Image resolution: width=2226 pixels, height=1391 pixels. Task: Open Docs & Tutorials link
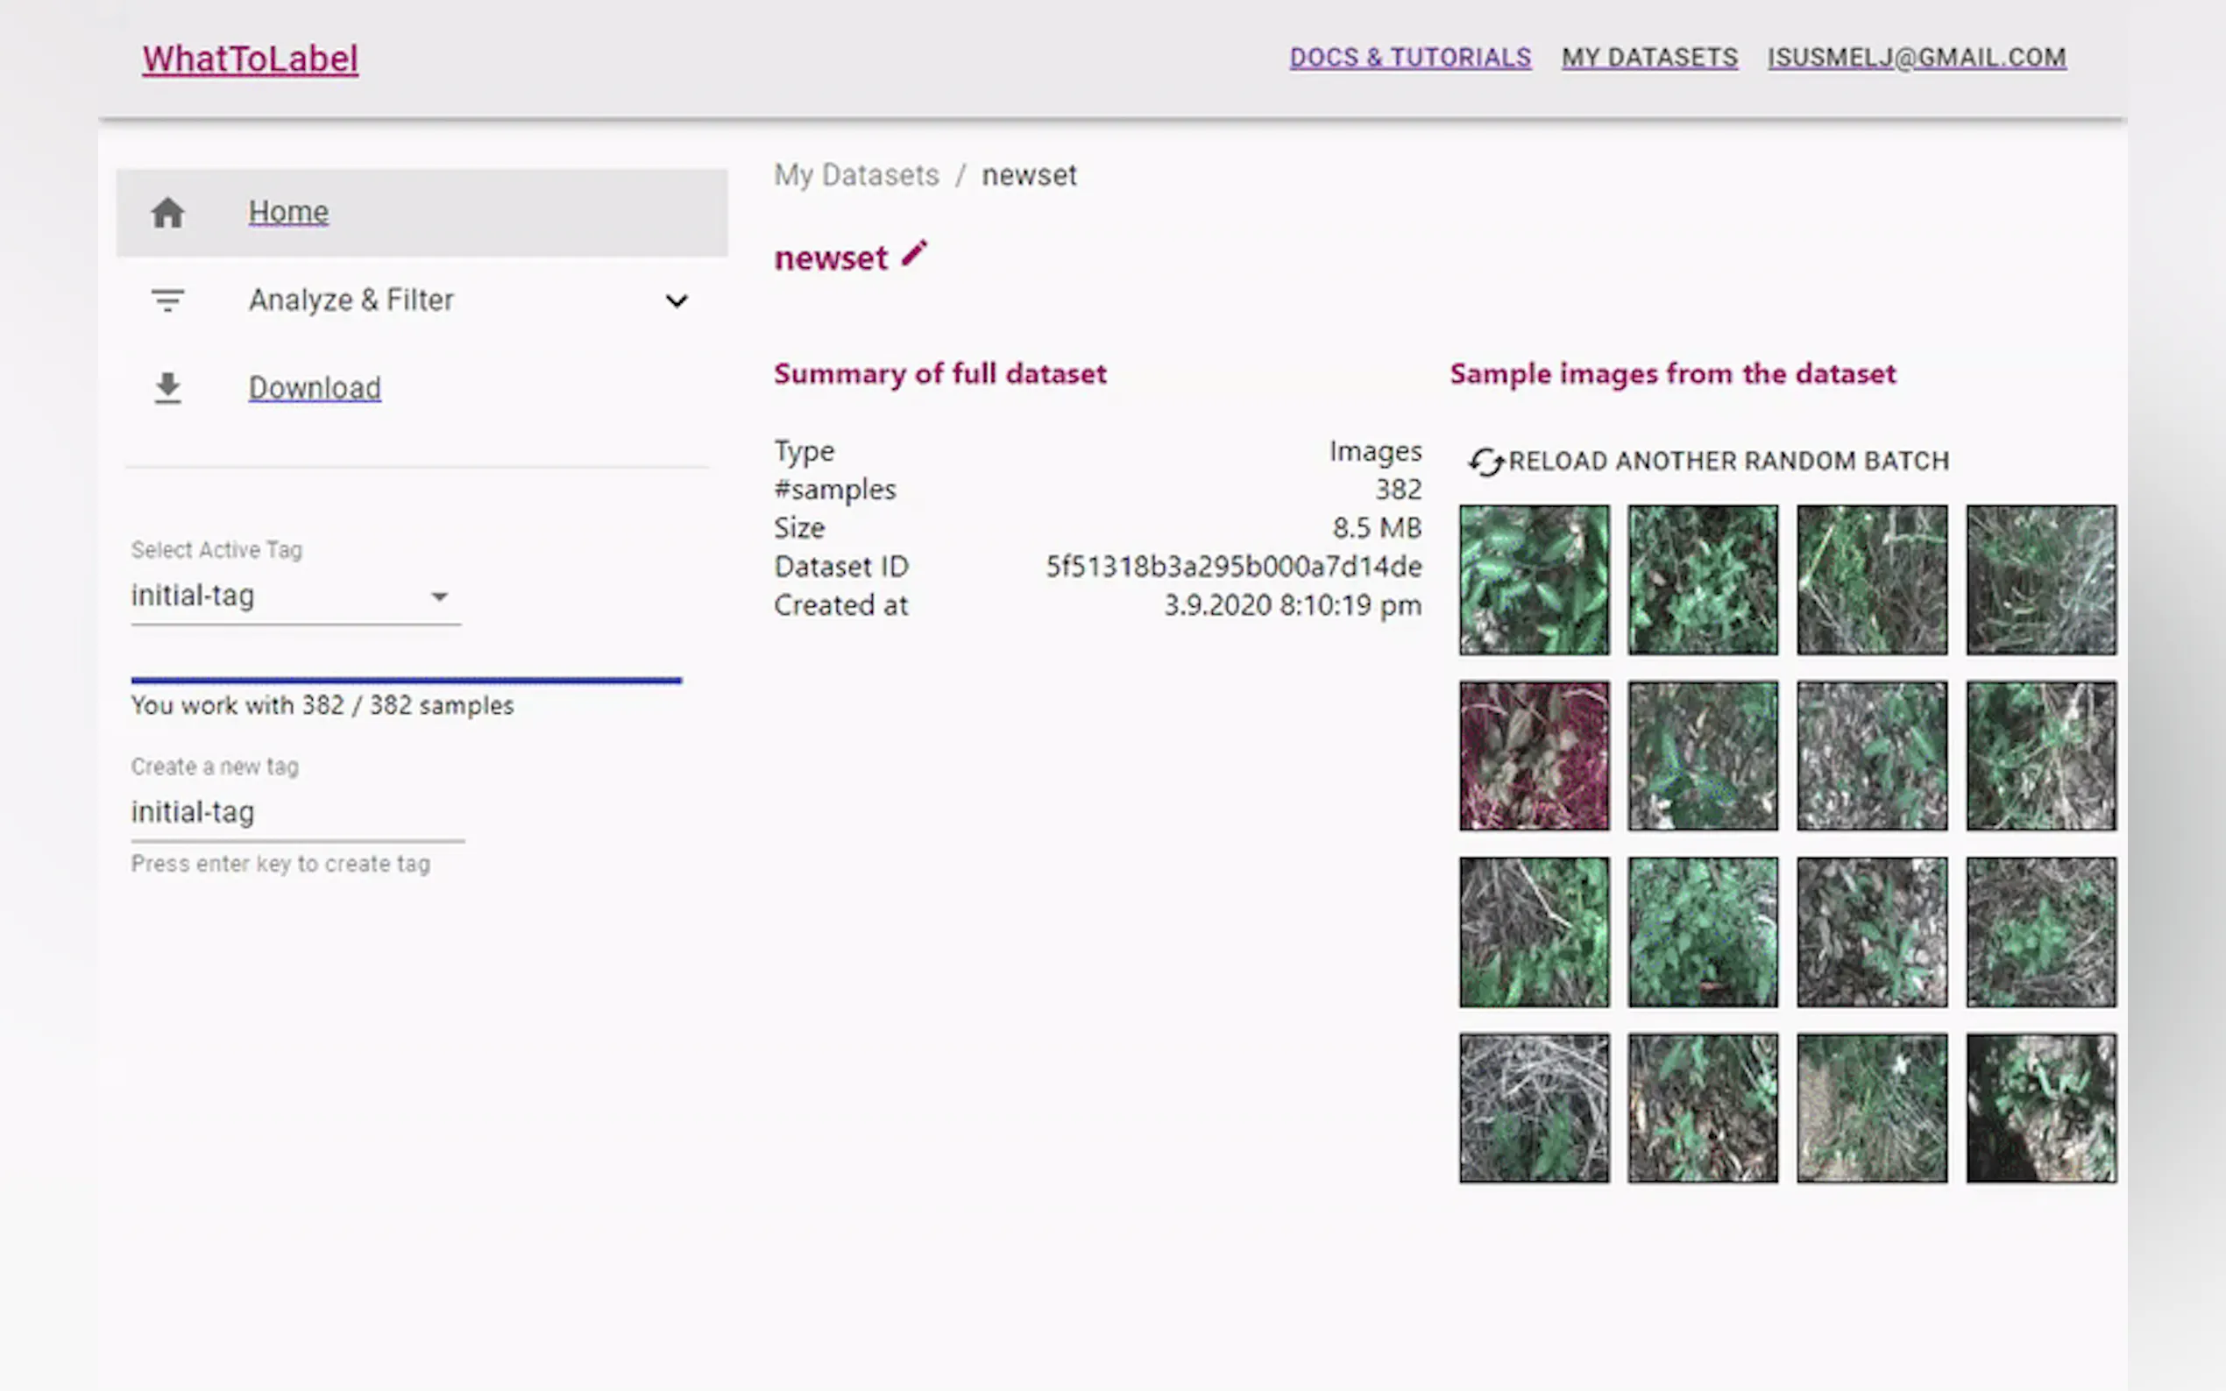click(1410, 57)
